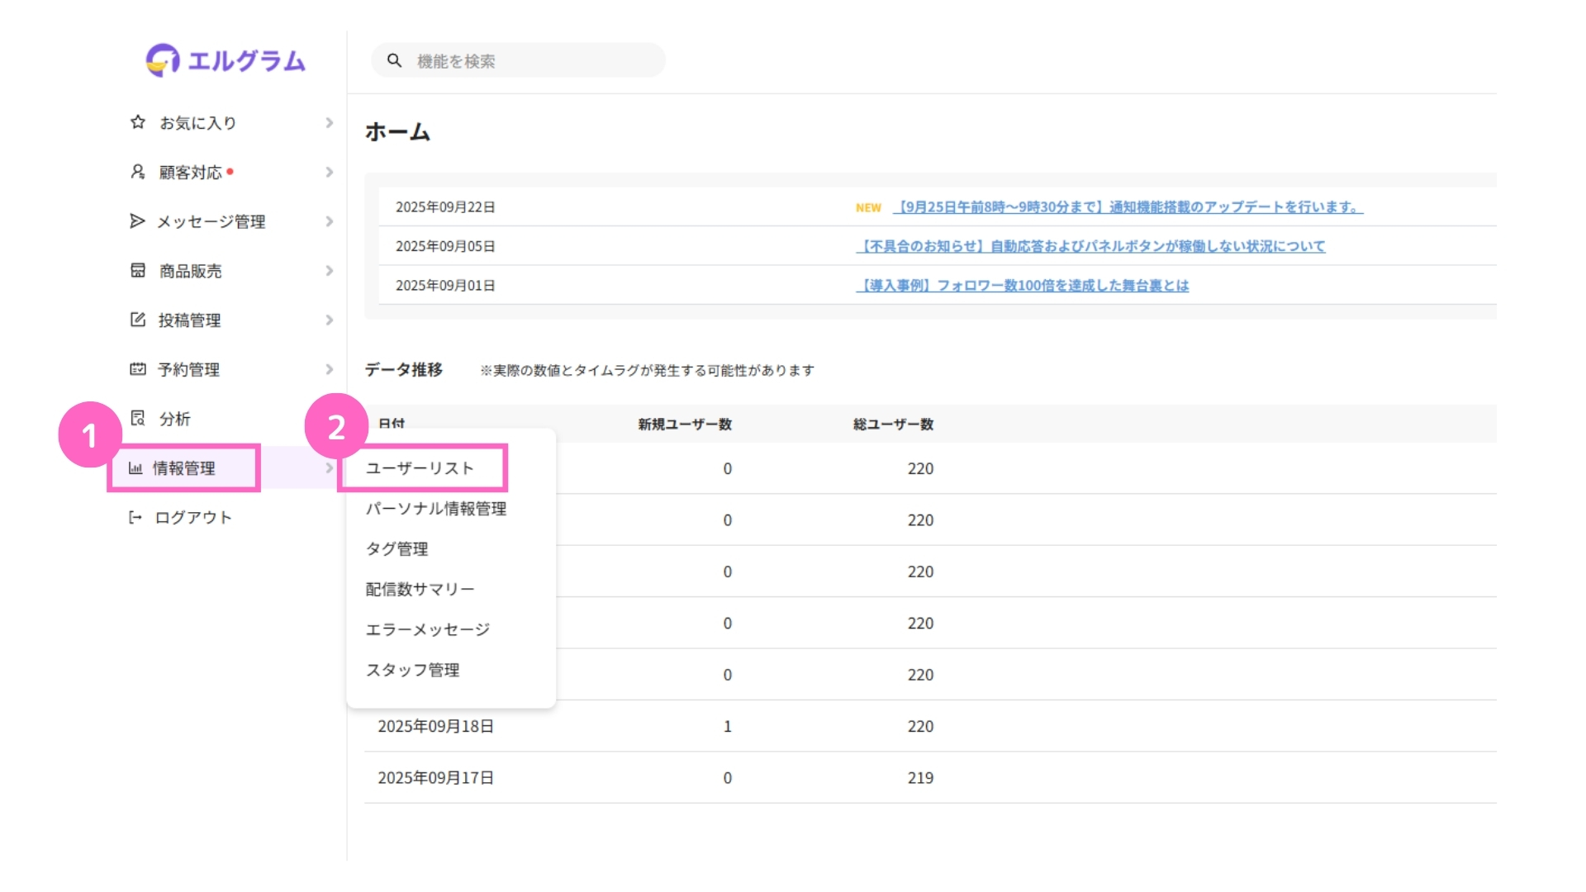Select ユーザーリスト from the submenu
Screen dimensions: 1586x892
coord(420,468)
